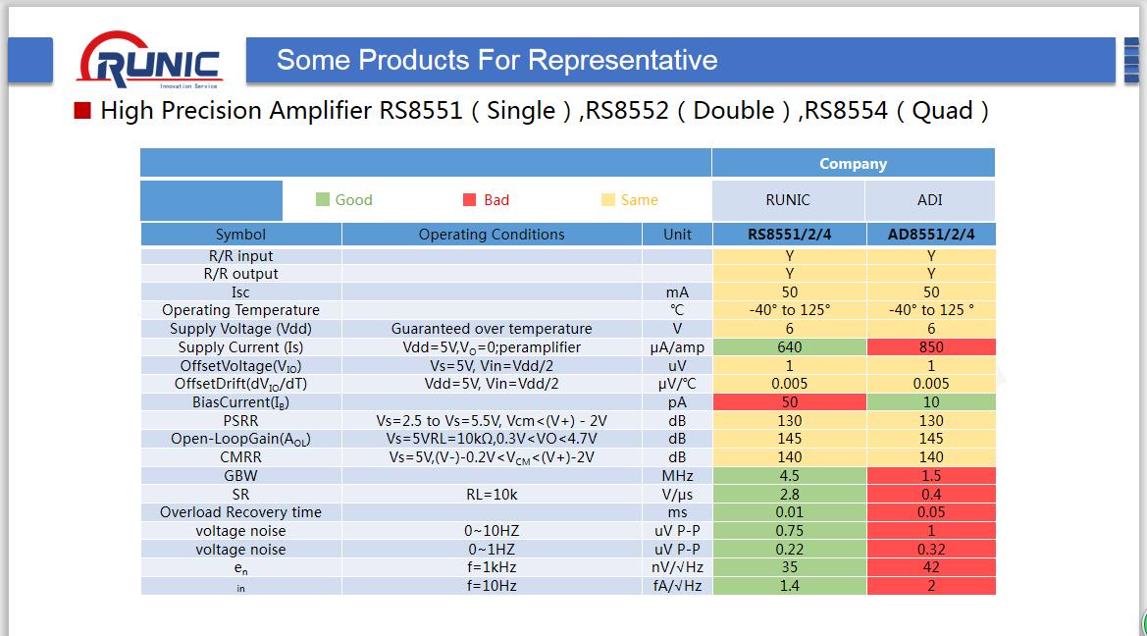Click the "Vs=5V, Vin=Vdd/2" condition cell
Image resolution: width=1147 pixels, height=636 pixels.
pos(492,366)
